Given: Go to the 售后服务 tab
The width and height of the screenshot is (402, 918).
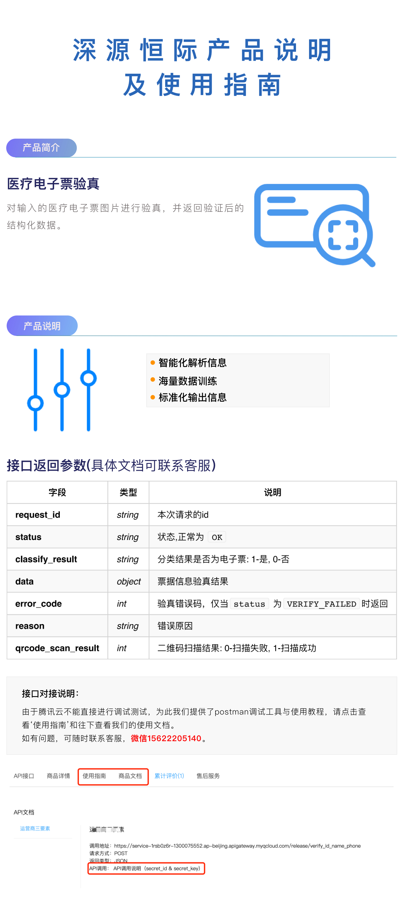Looking at the screenshot, I should click(x=208, y=776).
